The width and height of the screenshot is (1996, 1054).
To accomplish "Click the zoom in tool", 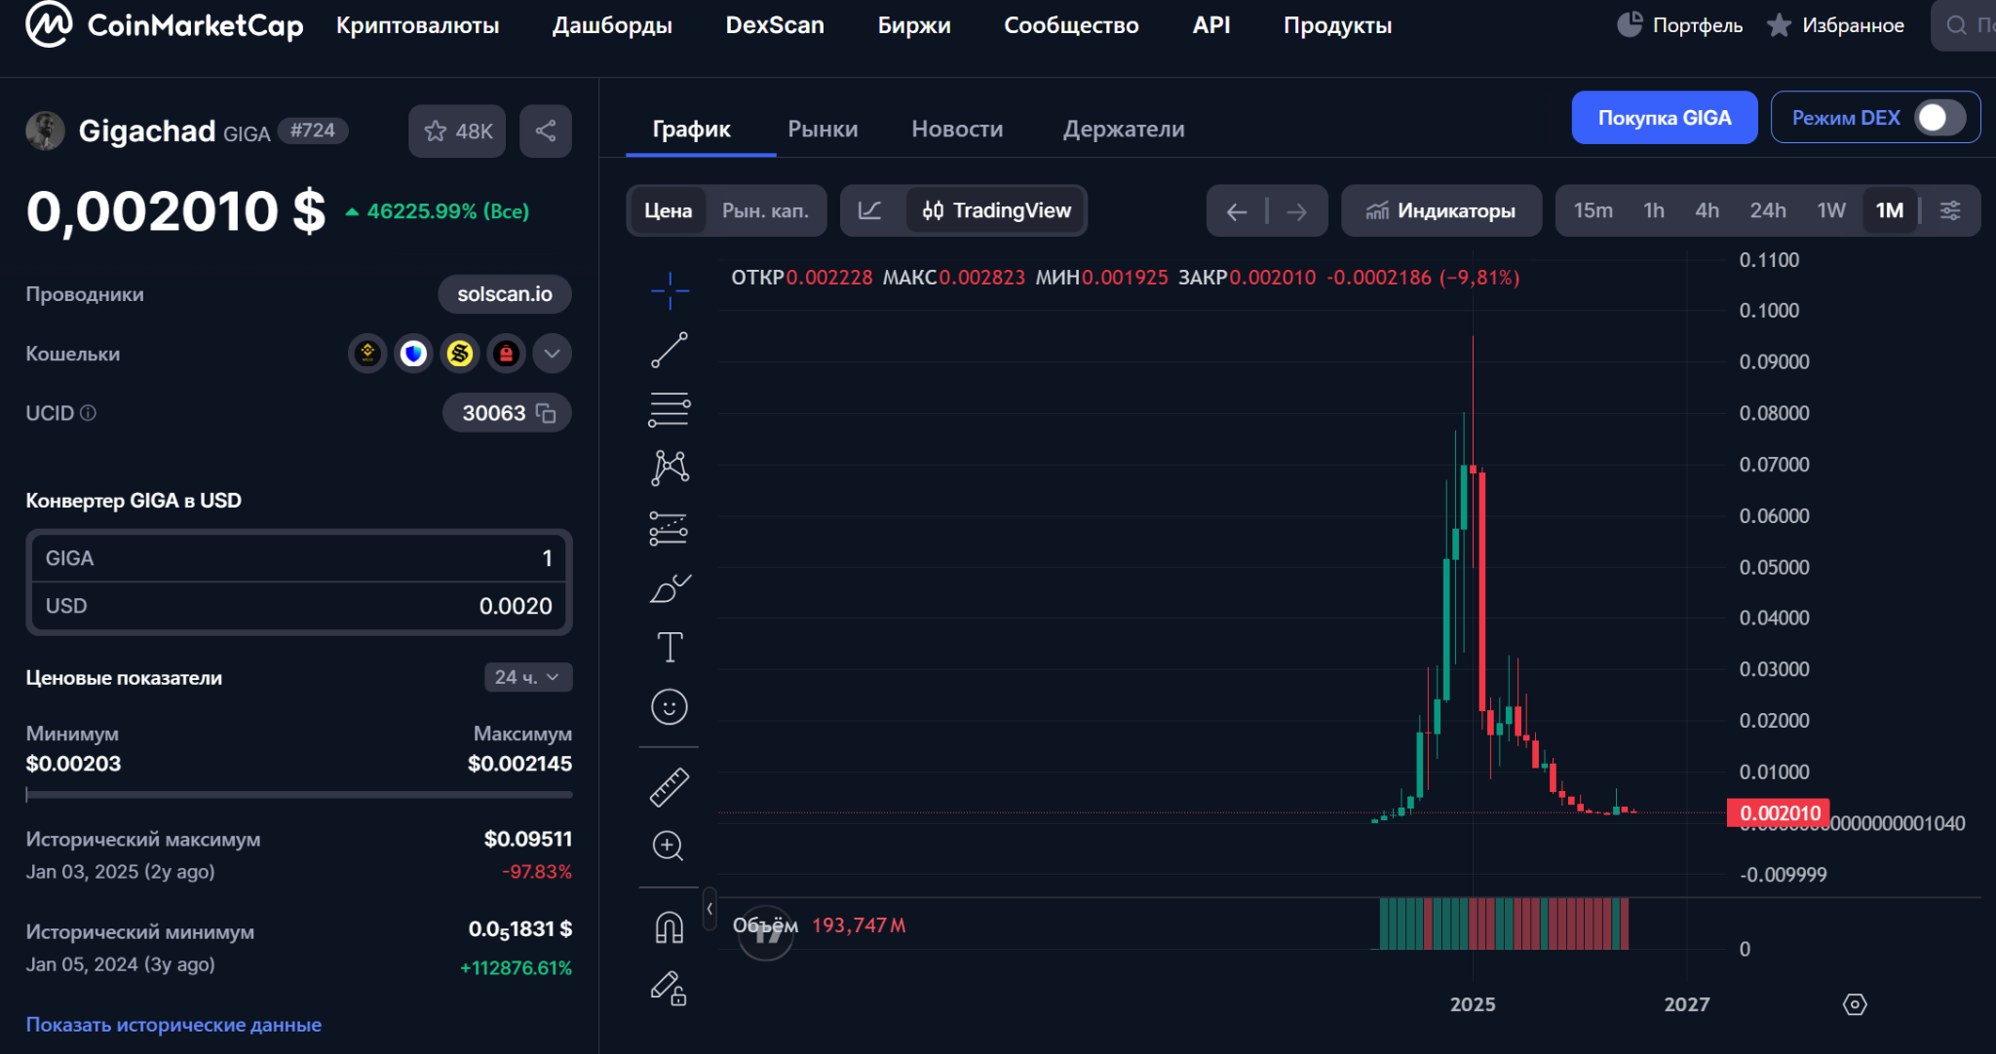I will [669, 846].
